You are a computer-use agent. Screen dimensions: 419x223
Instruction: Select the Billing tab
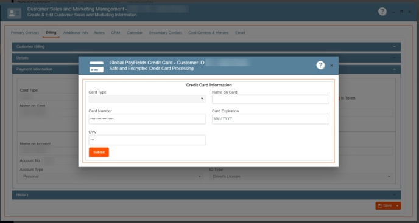point(51,33)
